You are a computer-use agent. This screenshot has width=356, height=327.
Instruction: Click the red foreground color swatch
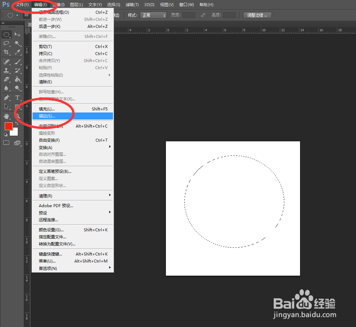coord(9,126)
